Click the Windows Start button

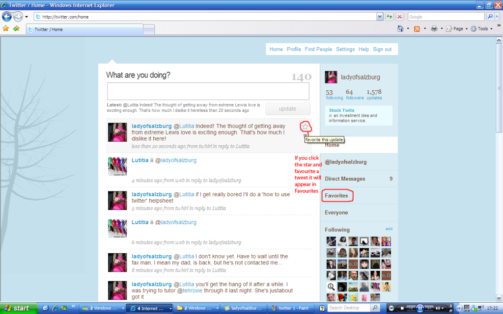click(19, 308)
